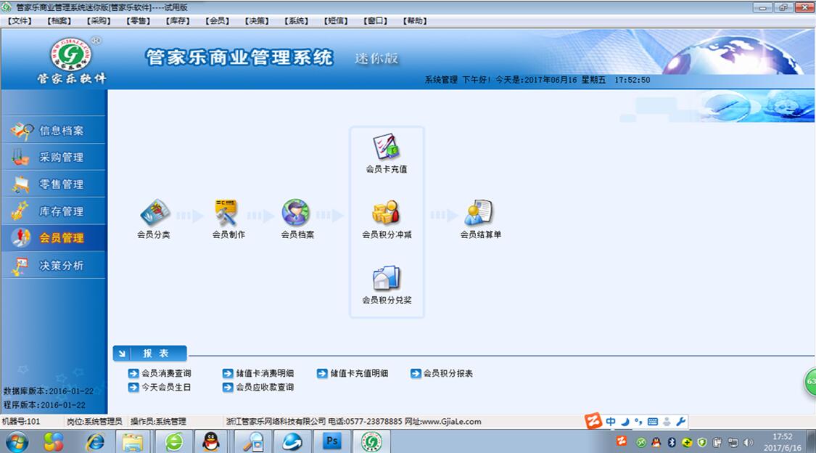Open the 会员积分冲减 icon
This screenshot has height=453, width=816.
[387, 219]
